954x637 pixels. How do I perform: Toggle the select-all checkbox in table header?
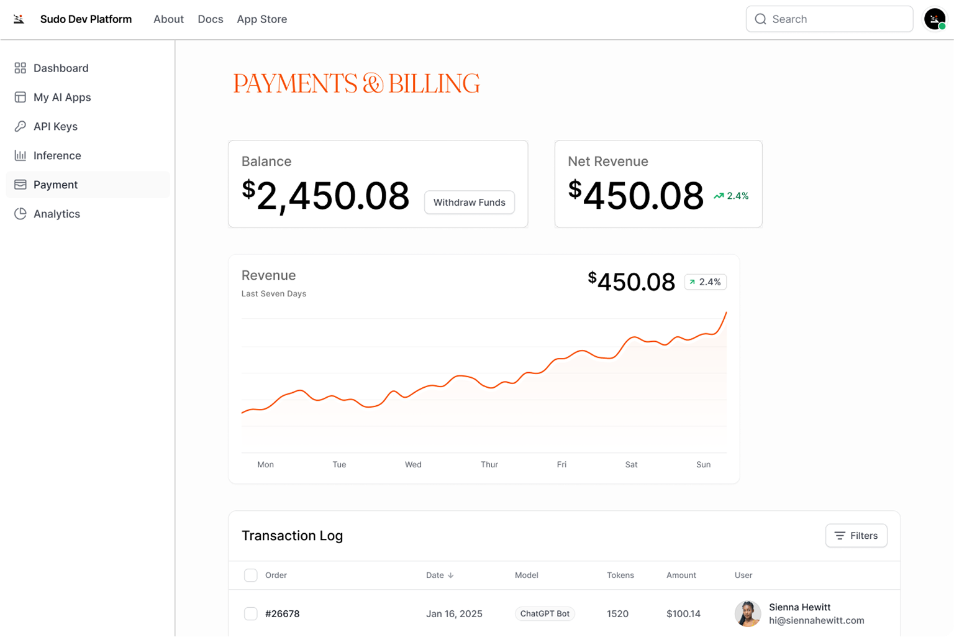(251, 575)
